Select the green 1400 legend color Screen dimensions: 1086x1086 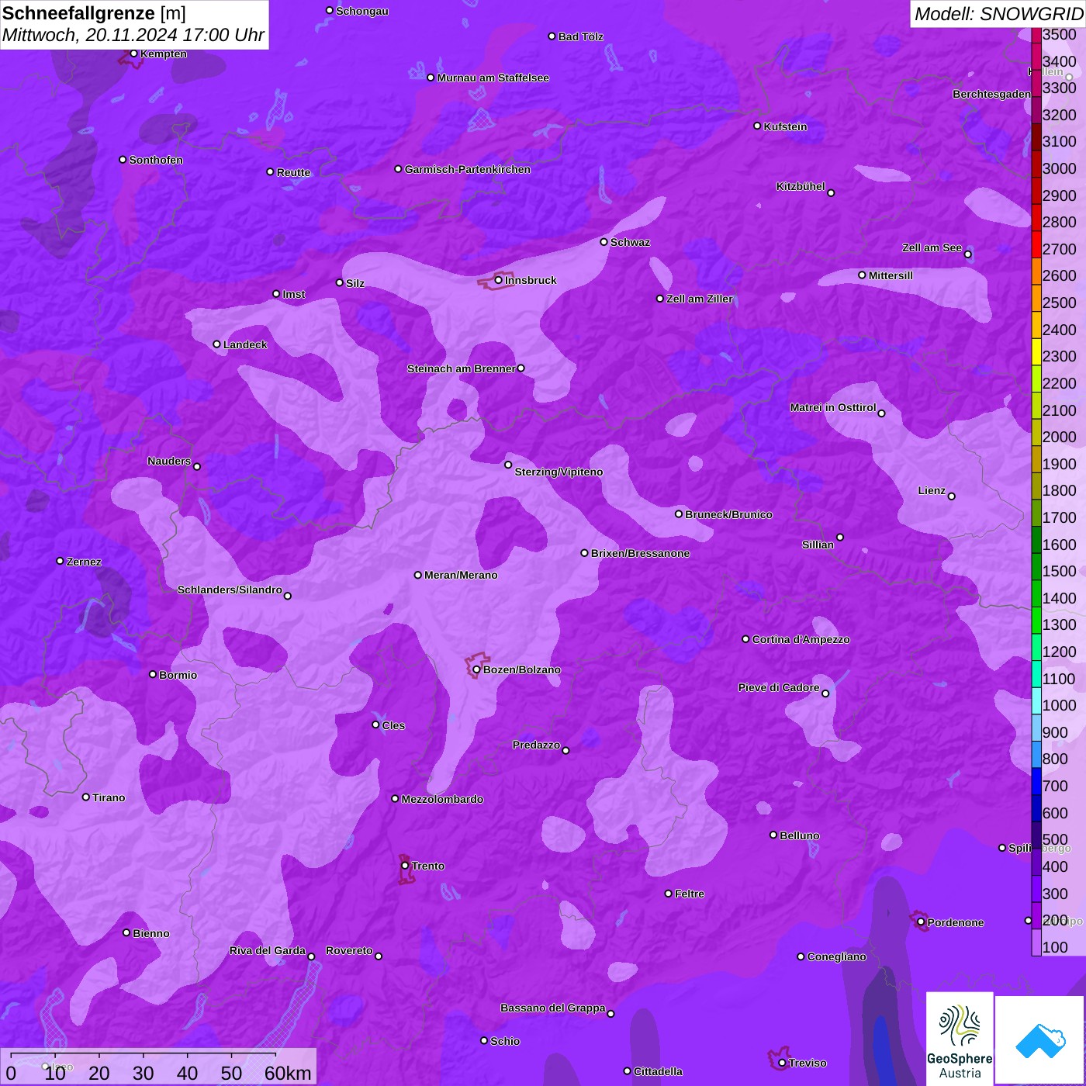coord(1036,593)
